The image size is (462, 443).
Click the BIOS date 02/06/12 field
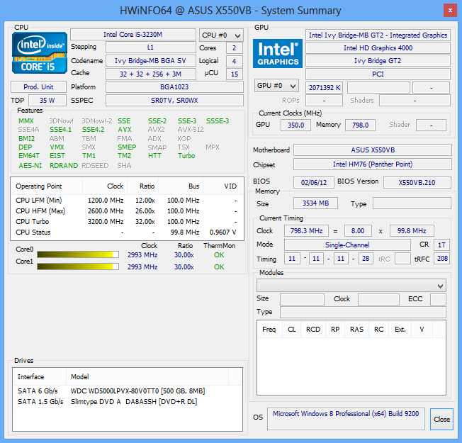(314, 182)
